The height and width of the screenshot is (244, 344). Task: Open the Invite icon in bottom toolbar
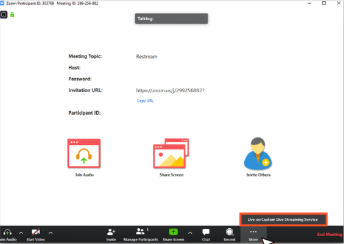[x=111, y=232]
